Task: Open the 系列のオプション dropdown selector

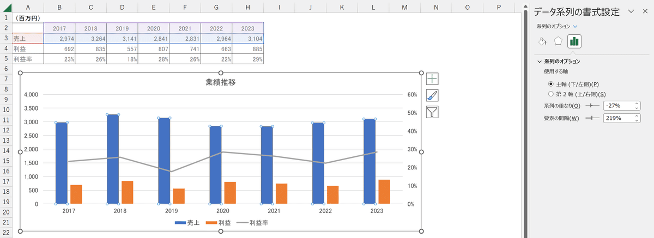Action: (x=557, y=26)
